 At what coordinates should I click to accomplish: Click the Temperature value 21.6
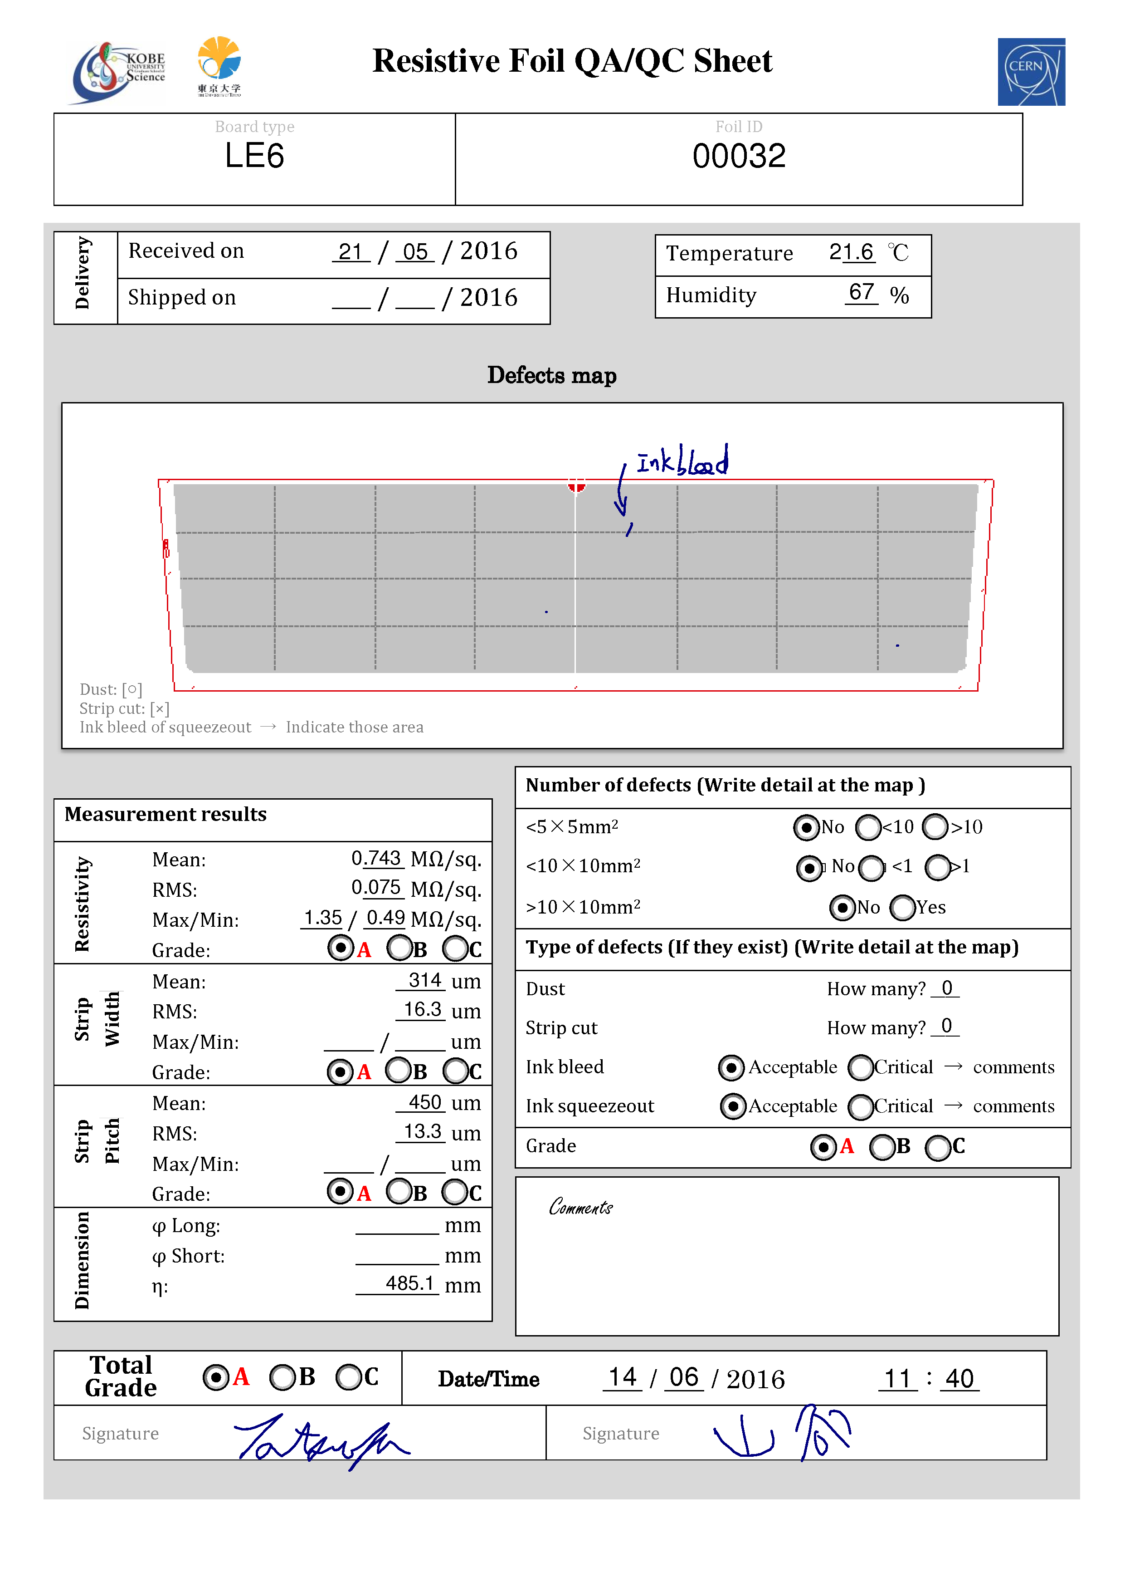(852, 252)
